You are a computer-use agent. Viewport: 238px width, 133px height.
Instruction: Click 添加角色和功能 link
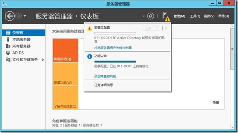pyautogui.click(x=105, y=76)
